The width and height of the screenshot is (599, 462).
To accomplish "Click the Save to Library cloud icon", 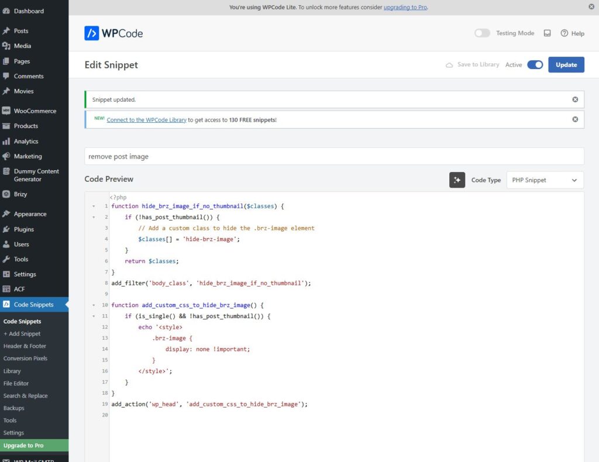I will pyautogui.click(x=449, y=65).
